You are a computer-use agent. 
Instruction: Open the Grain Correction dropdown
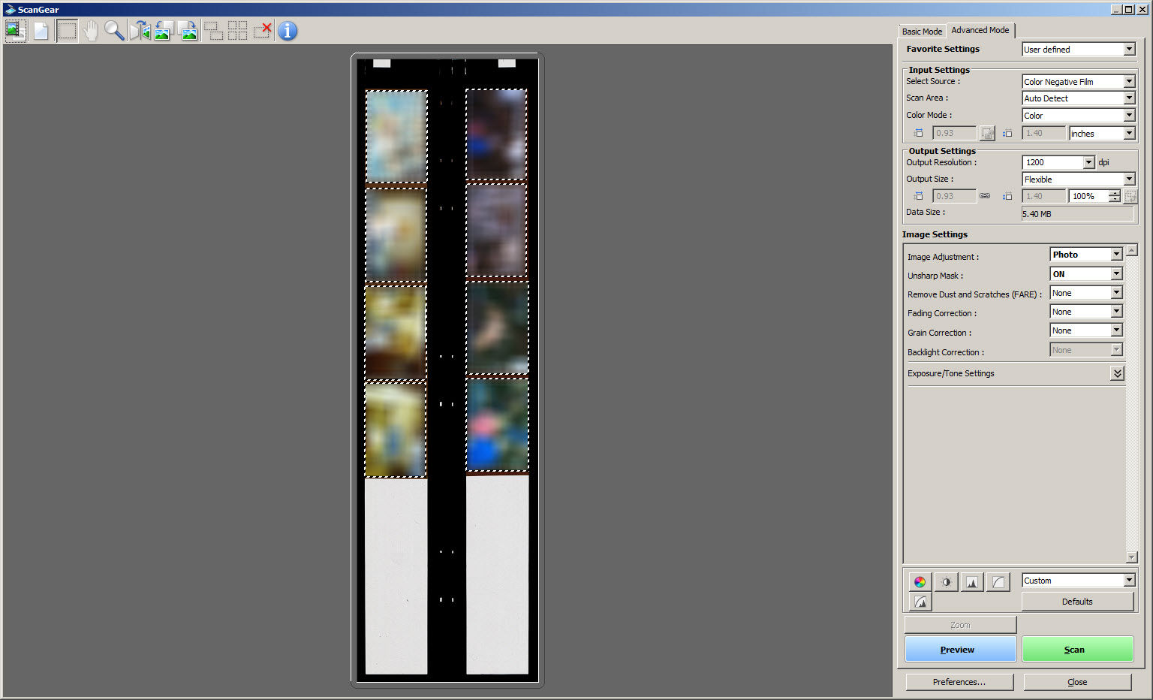pos(1086,330)
